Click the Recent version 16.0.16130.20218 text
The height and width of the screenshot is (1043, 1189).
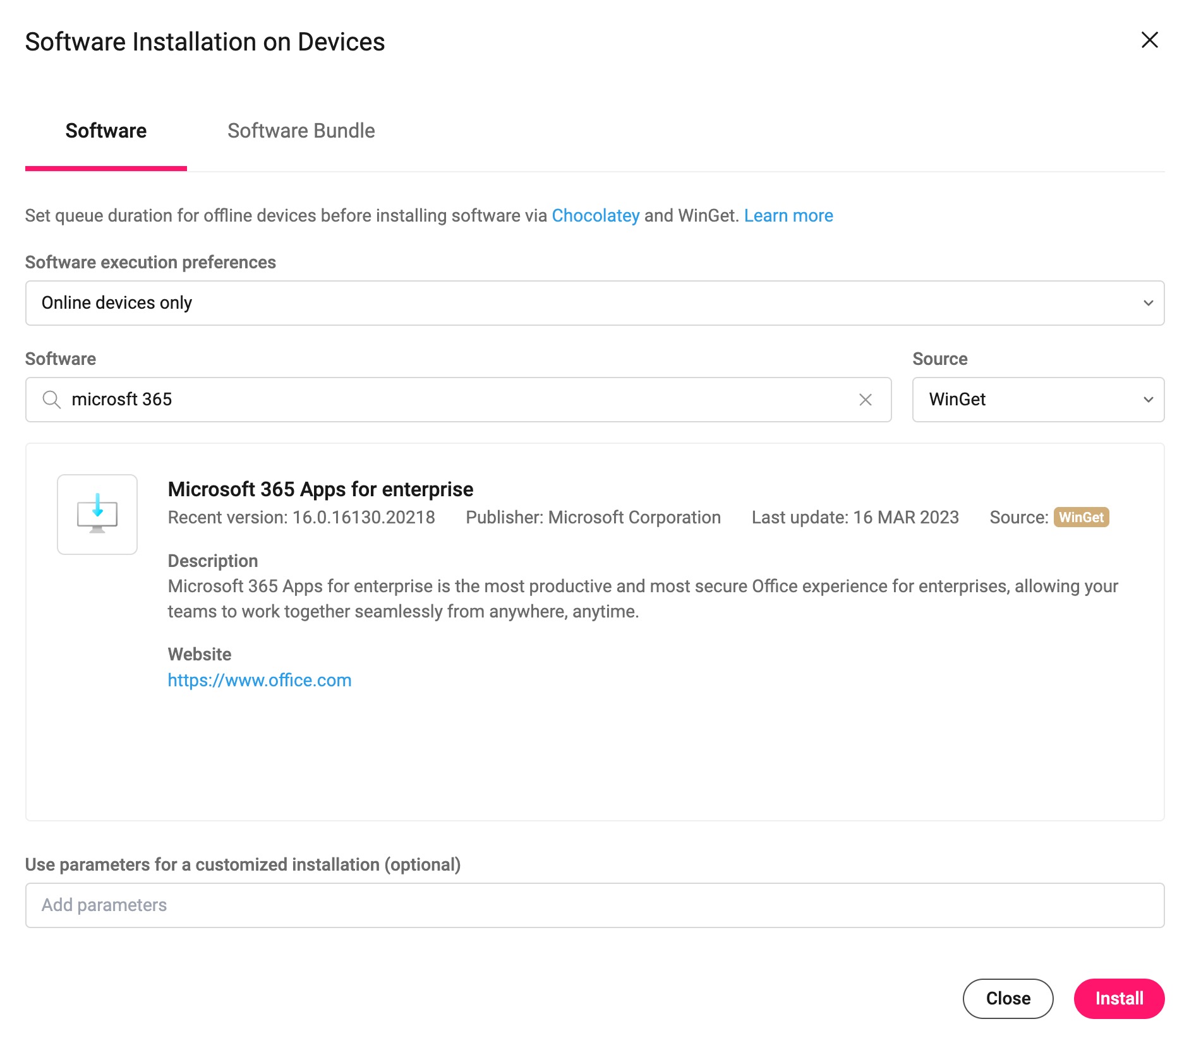pos(301,517)
